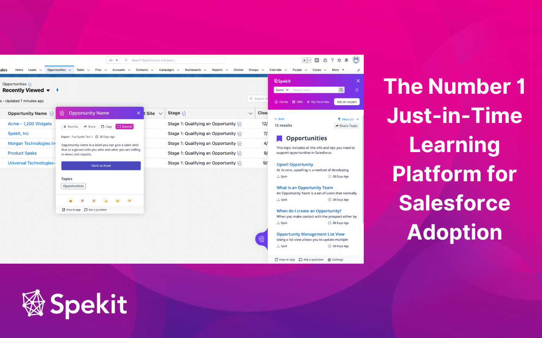Open the Salesforce setup gear icon
542x338 pixels.
[x=339, y=60]
